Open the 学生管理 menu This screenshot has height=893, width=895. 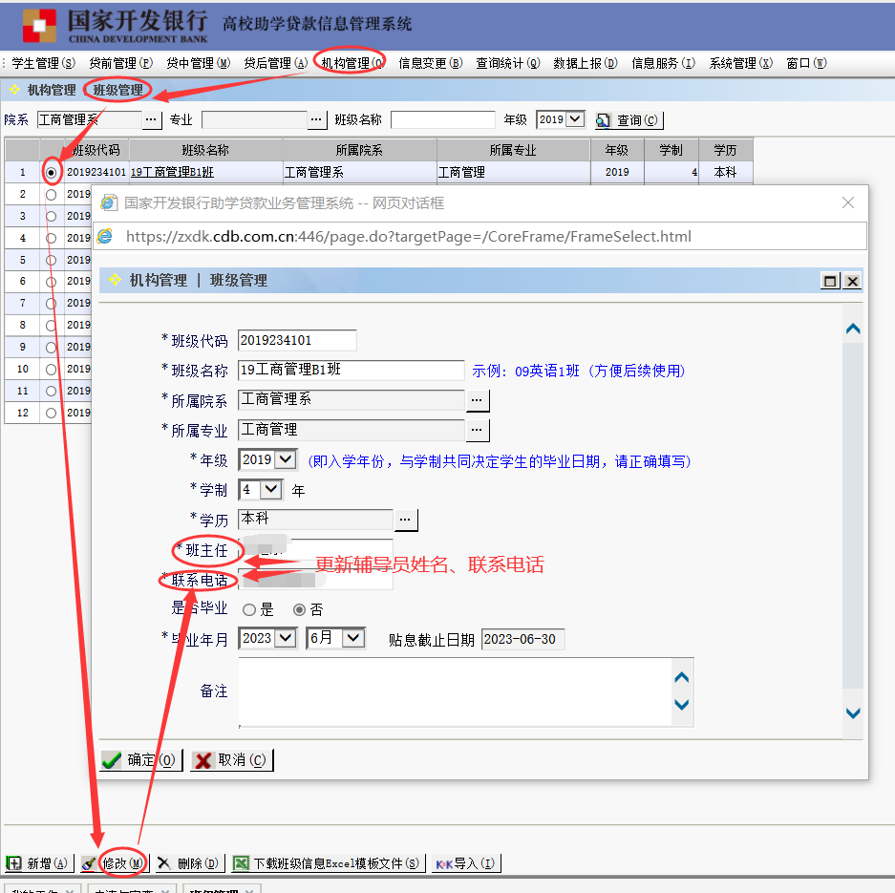click(x=43, y=63)
